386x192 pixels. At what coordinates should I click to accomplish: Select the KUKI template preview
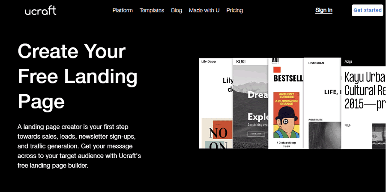(250, 103)
